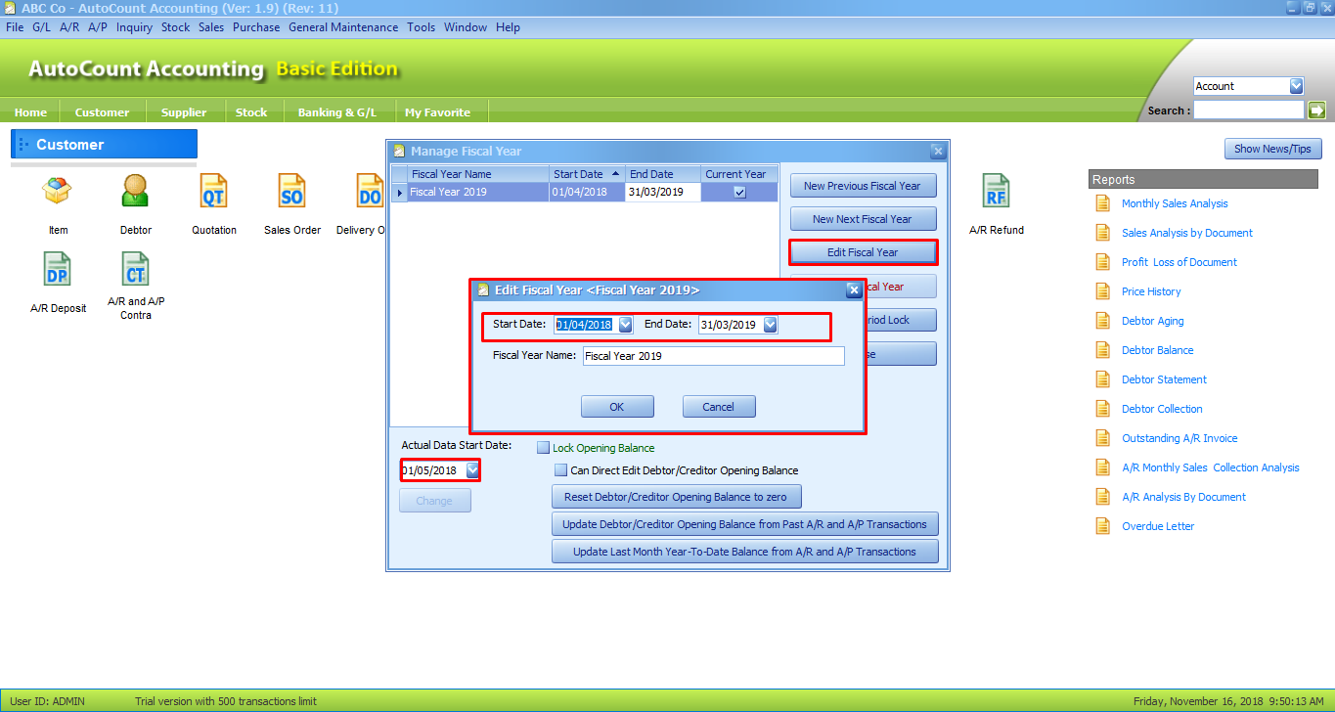This screenshot has width=1335, height=712.
Task: Click the green search go arrow icon
Action: click(x=1316, y=111)
